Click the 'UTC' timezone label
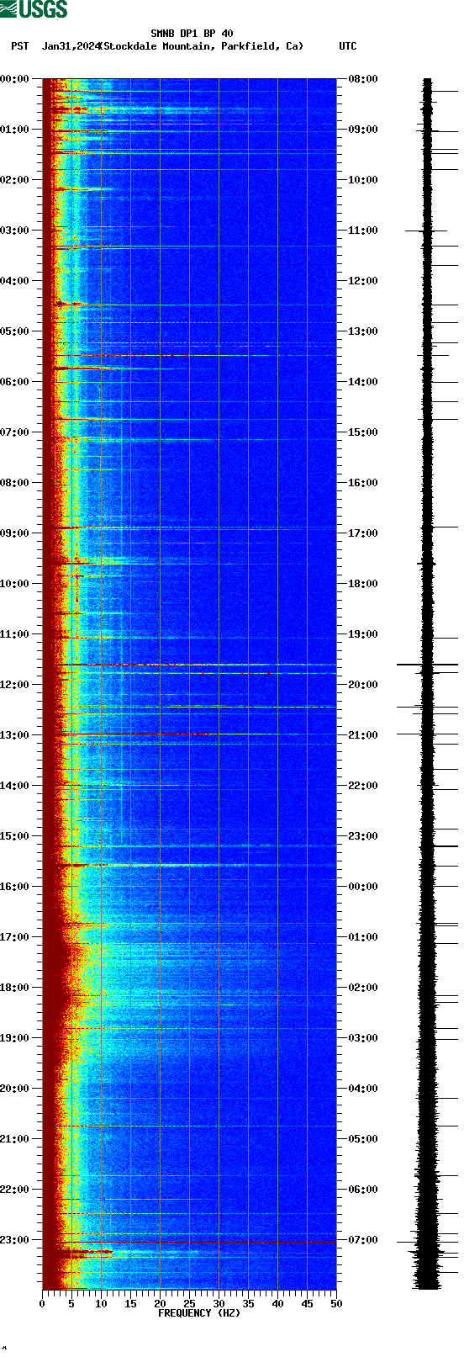Viewport: 464px width, 1357px height. tap(348, 46)
